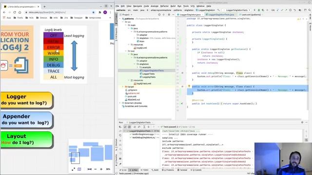312x175 pixels.
Task: Open Chrome three-dot menu
Action: tap(110, 12)
